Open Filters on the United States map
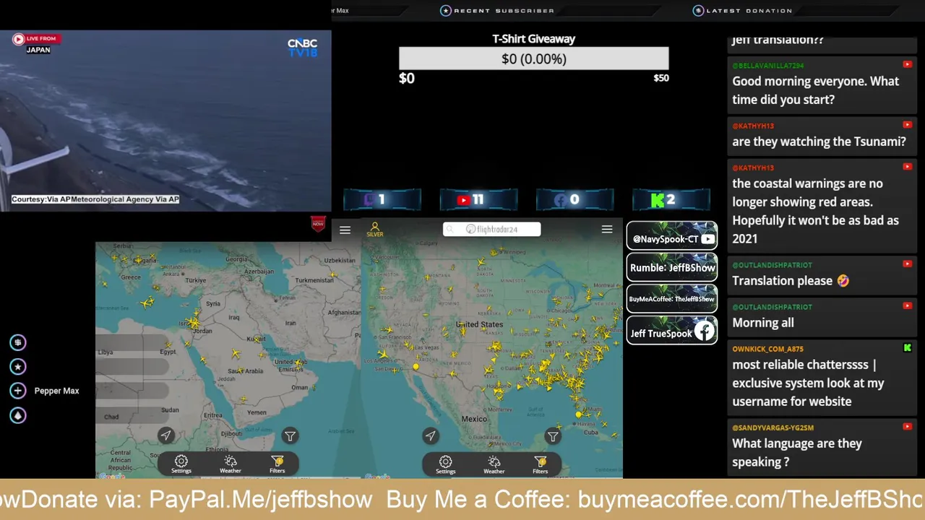Screen dimensions: 925x520 pyautogui.click(x=541, y=464)
